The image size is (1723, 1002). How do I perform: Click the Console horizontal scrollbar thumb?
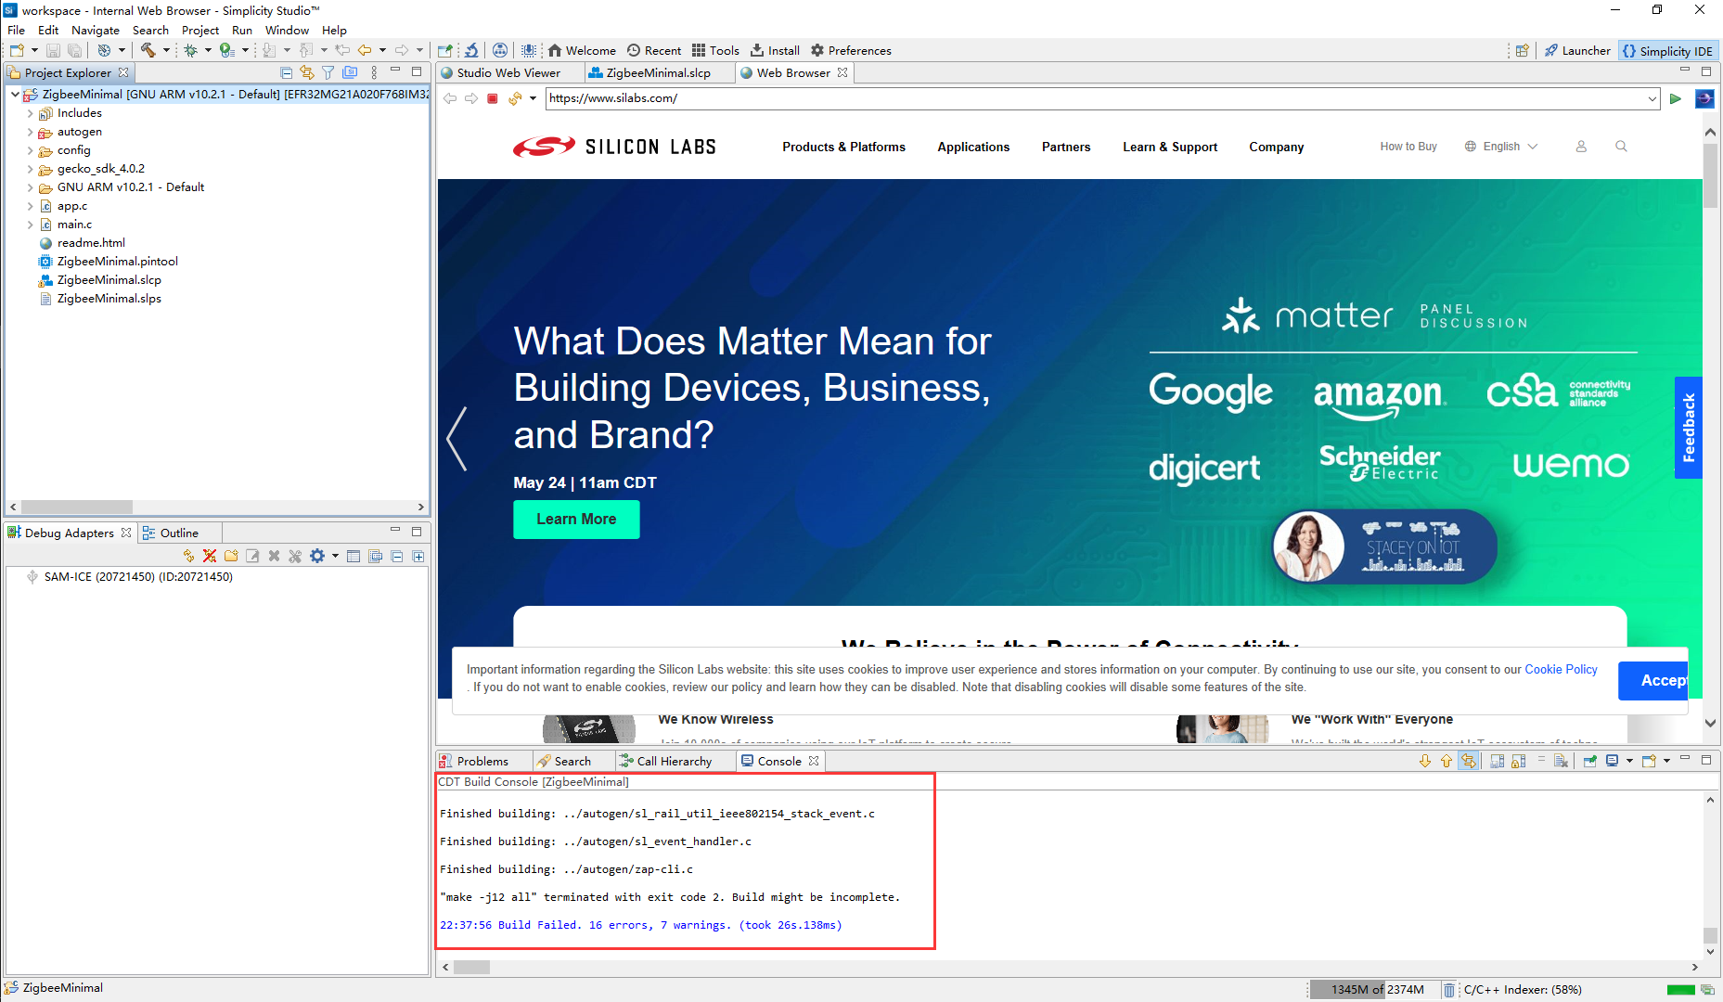pyautogui.click(x=471, y=967)
